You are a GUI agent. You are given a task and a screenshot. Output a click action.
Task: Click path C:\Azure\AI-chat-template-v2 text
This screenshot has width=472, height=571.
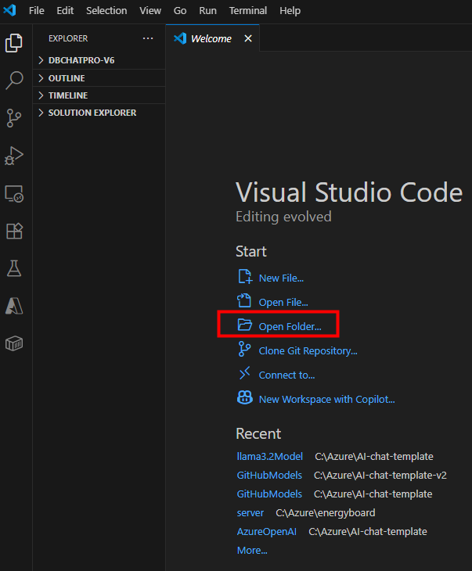point(380,476)
